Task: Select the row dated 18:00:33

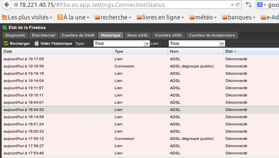Action: [140, 132]
